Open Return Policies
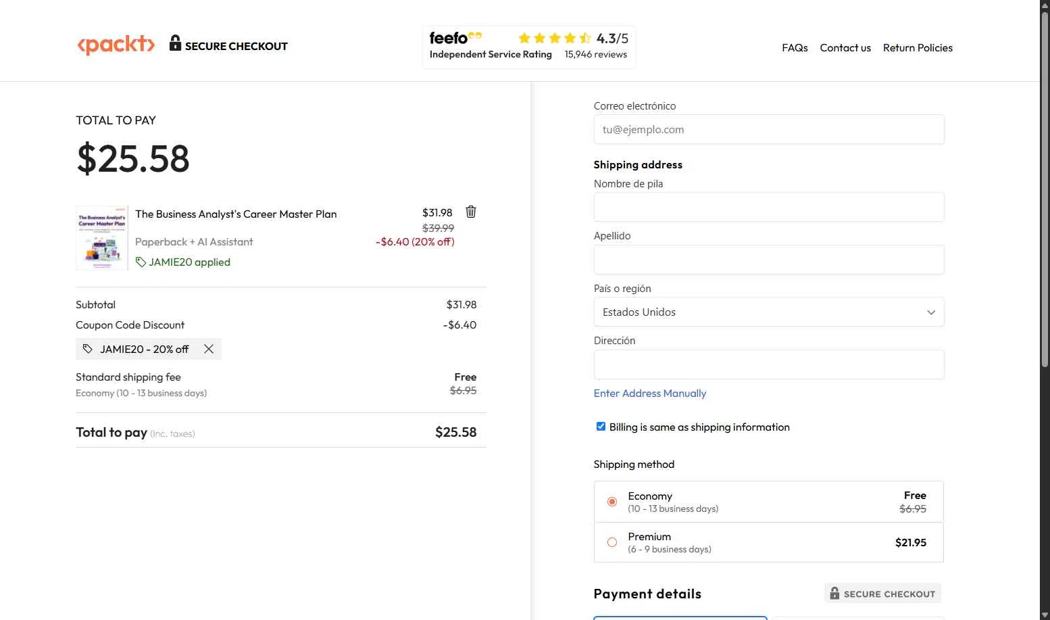 918,47
